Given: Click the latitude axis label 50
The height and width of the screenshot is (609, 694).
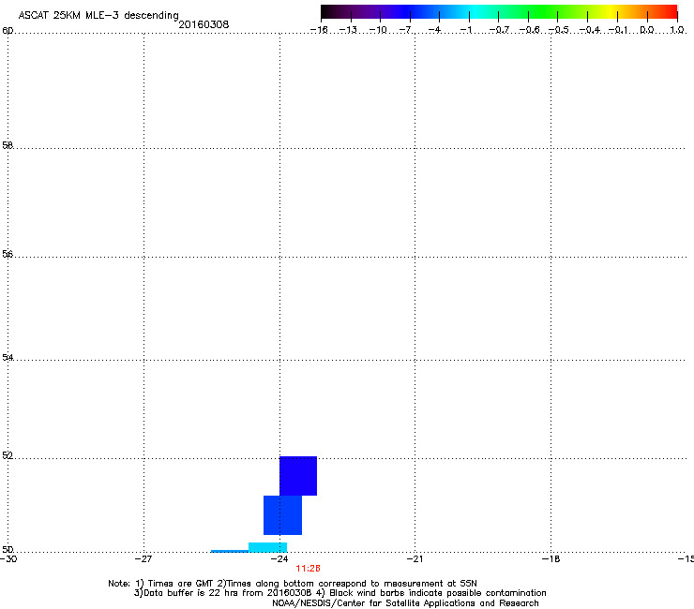Looking at the screenshot, I should coord(8,549).
